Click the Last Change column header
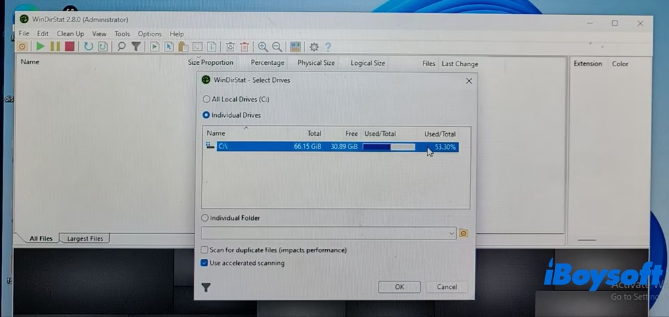The image size is (669, 317). point(460,64)
